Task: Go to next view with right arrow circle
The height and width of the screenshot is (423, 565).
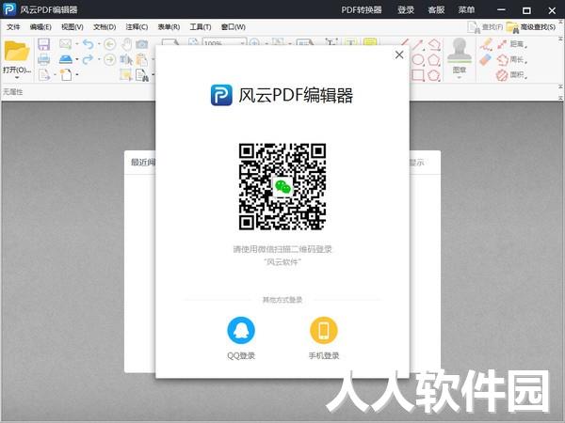Action: pos(110,59)
